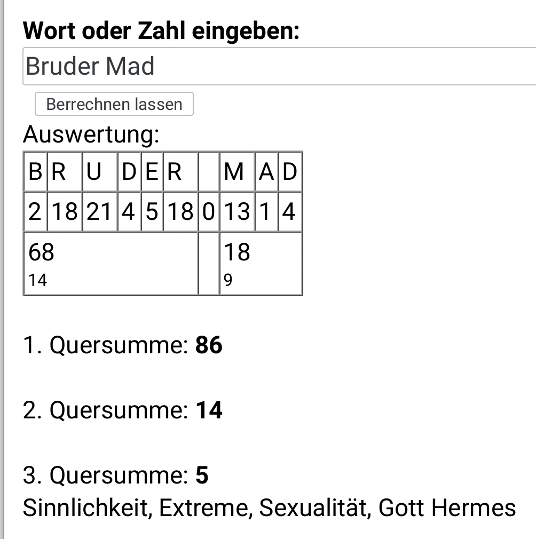
Task: Click the value 13 cell
Action: pyautogui.click(x=237, y=211)
